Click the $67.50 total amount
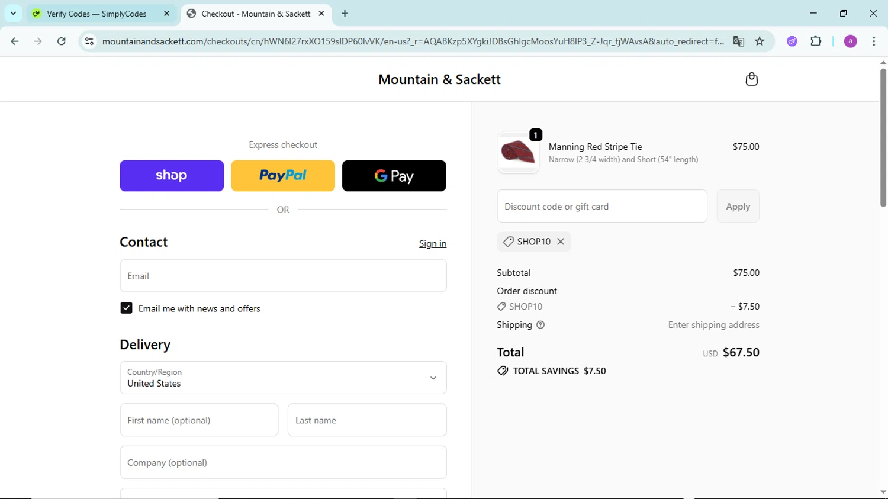Screen dimensions: 888x499 tap(741, 352)
